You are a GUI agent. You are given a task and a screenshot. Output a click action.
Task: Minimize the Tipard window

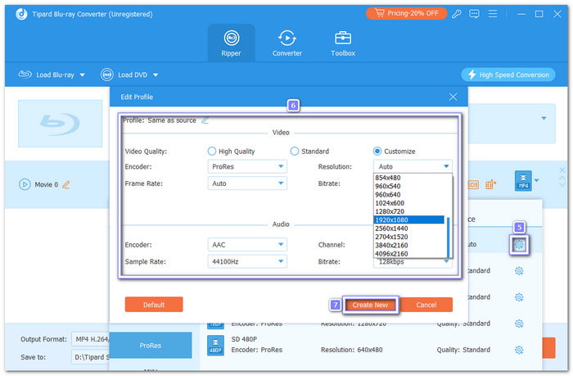tap(521, 14)
